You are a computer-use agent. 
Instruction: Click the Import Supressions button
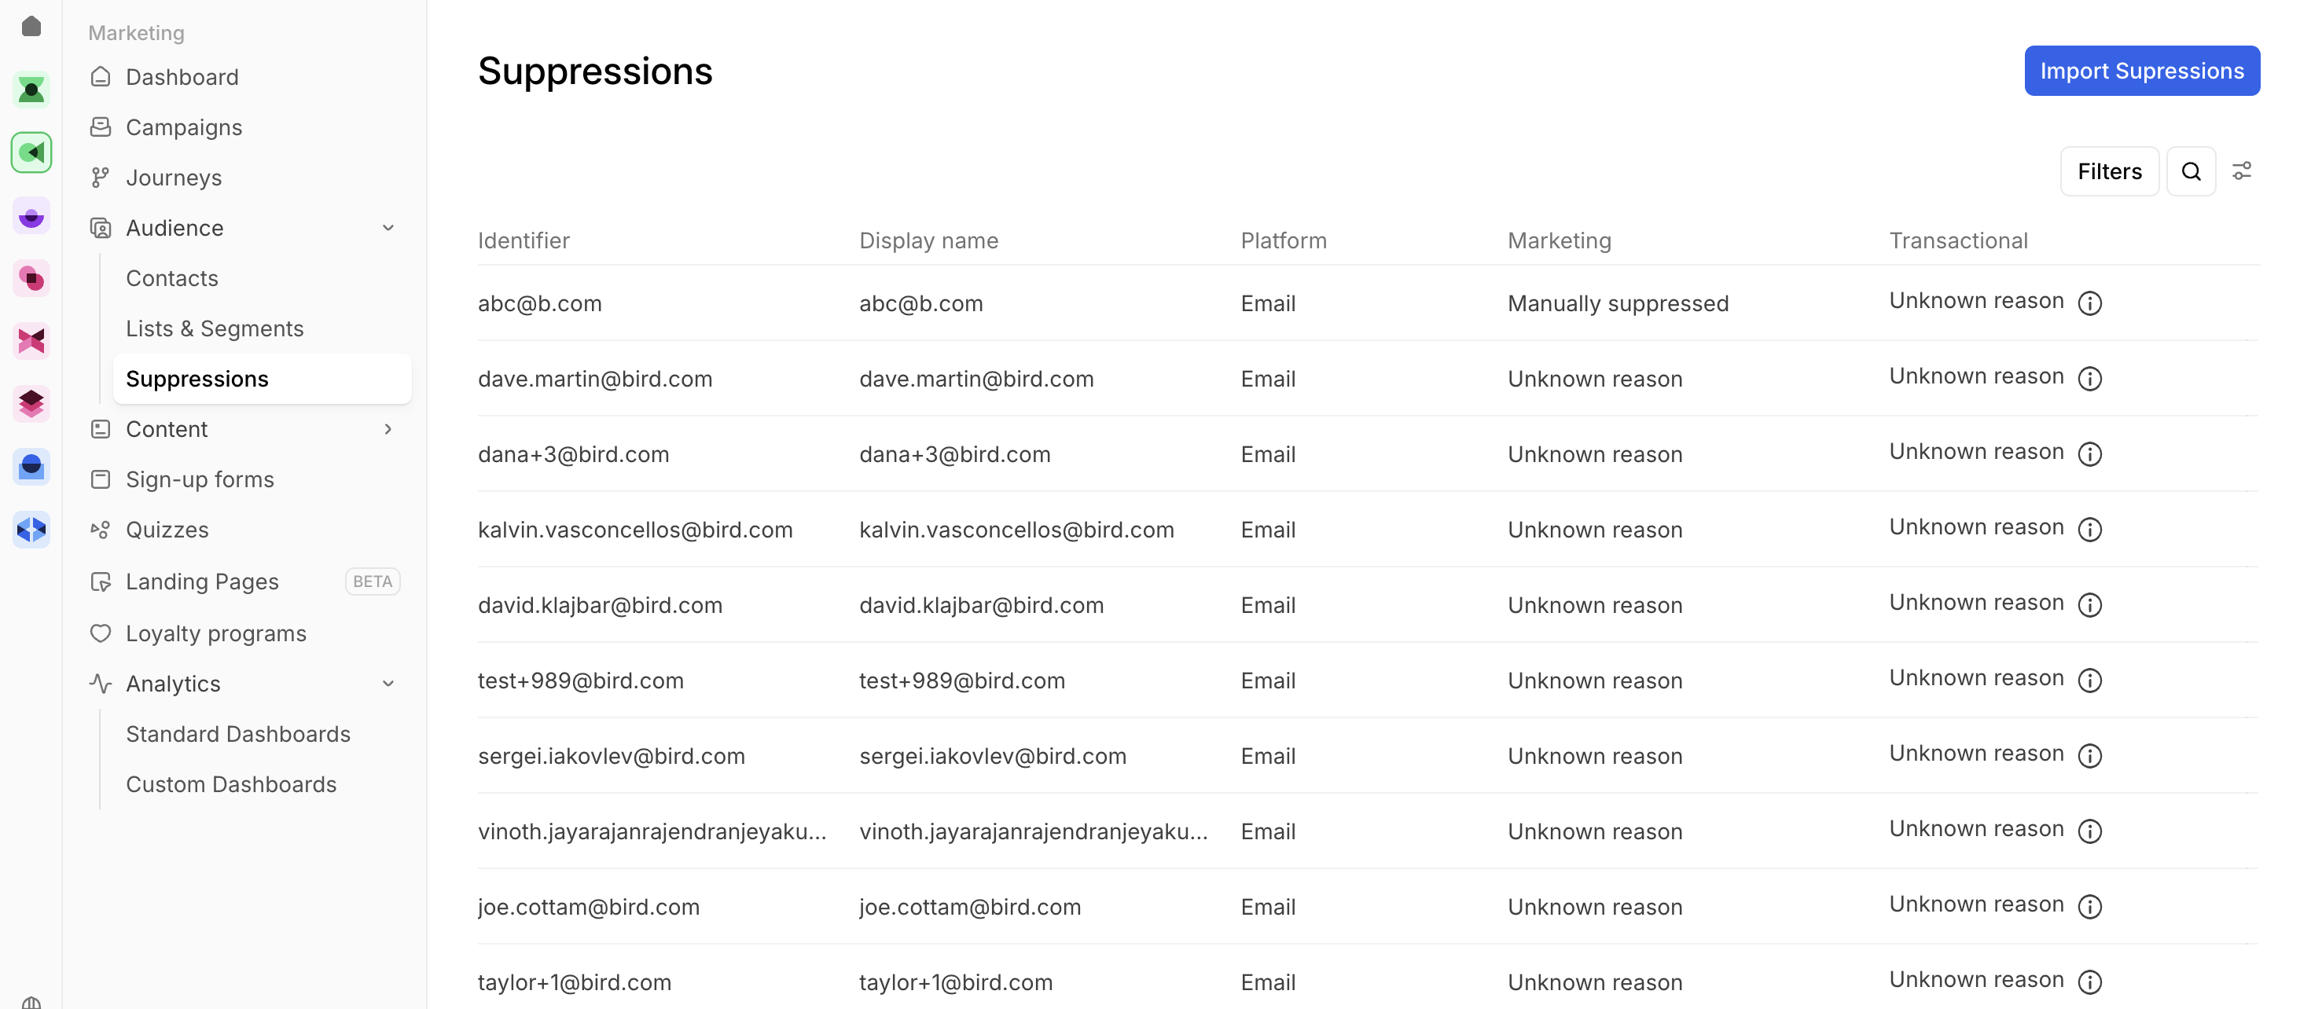click(x=2140, y=71)
